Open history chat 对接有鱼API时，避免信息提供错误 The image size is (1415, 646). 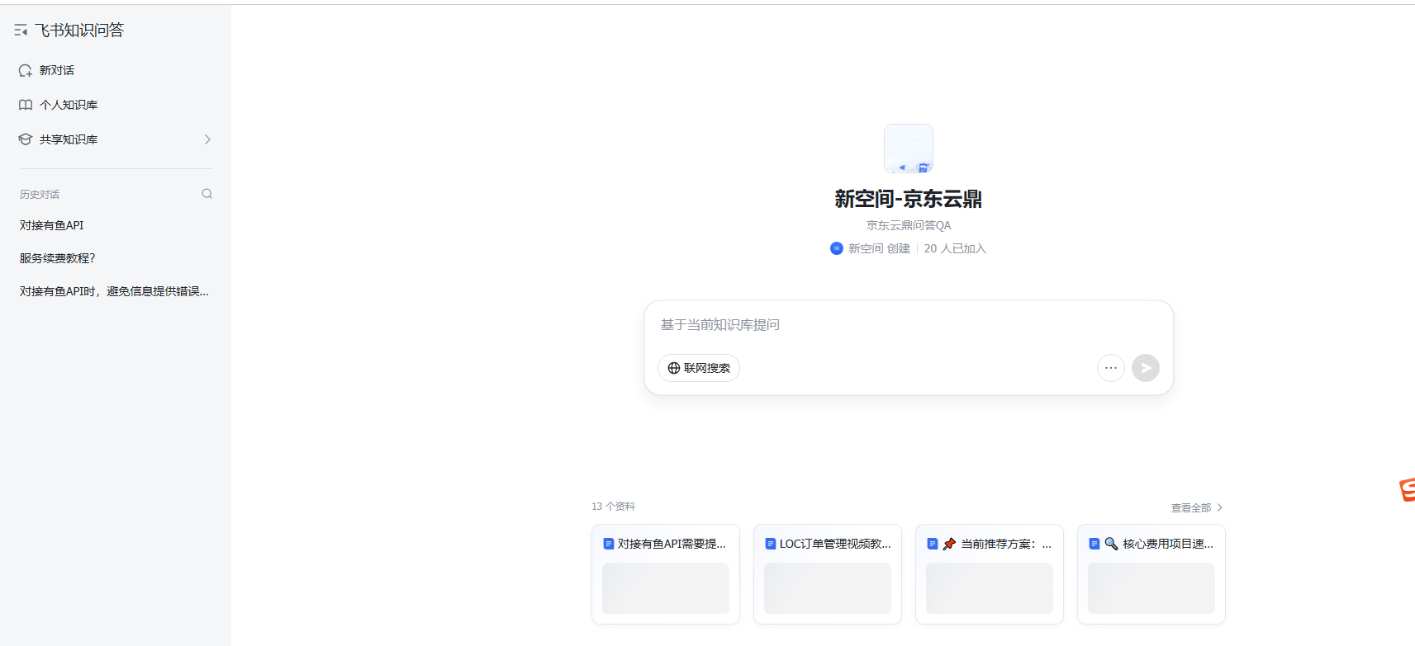(115, 291)
